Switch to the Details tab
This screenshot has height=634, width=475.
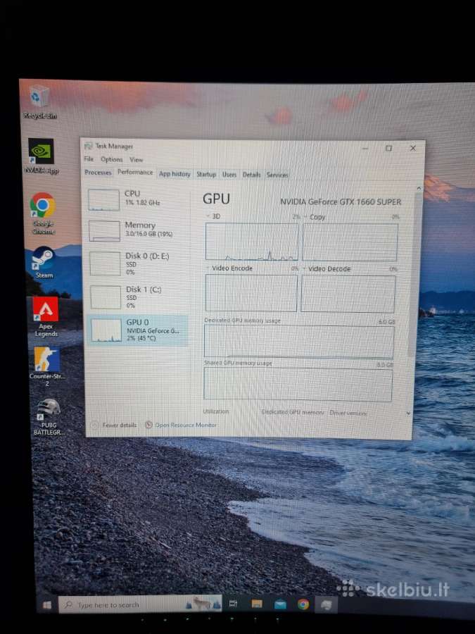[251, 175]
